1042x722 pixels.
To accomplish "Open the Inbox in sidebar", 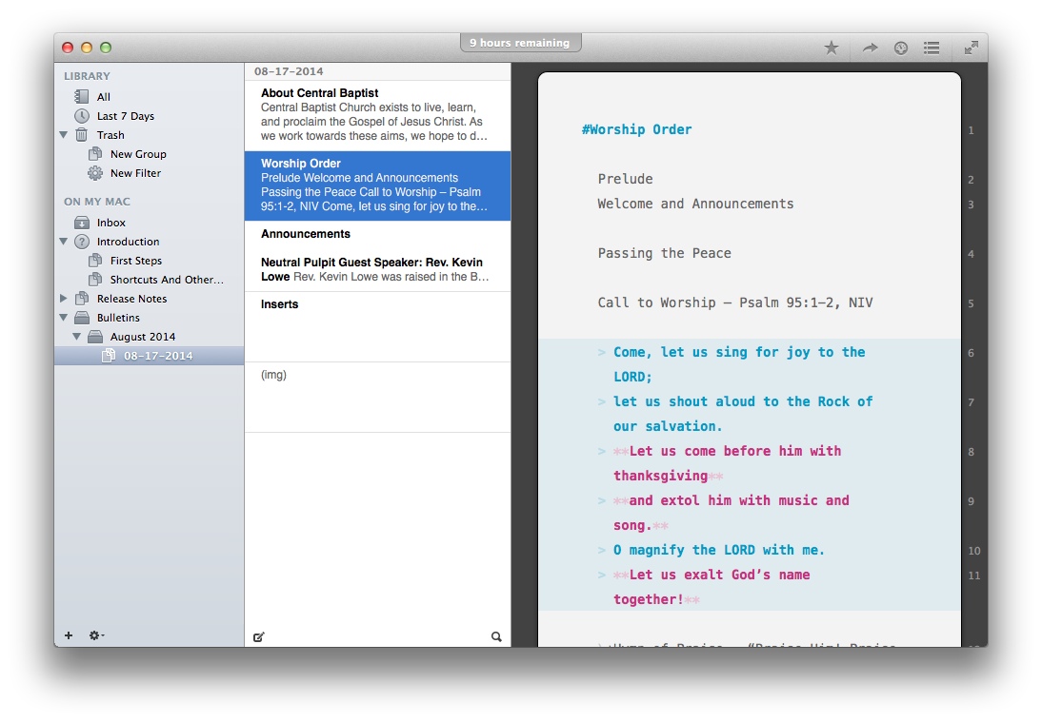I will coord(110,223).
